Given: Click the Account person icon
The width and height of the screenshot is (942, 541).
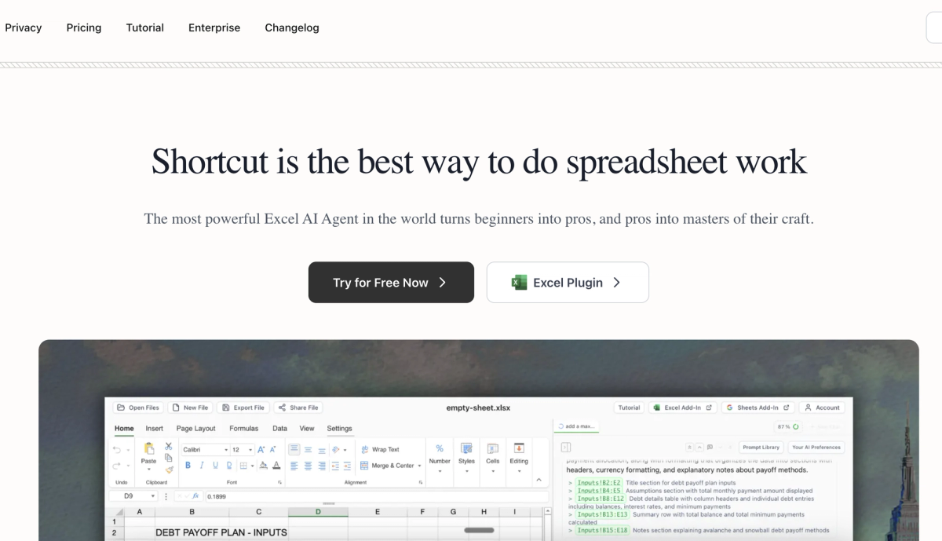Looking at the screenshot, I should click(808, 408).
